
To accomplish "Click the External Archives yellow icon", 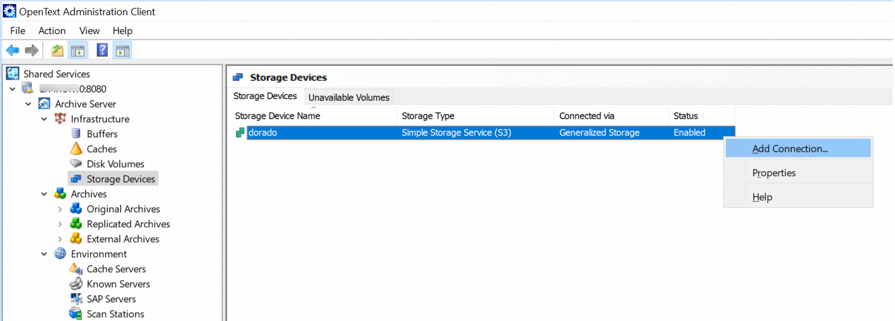I will pos(76,238).
